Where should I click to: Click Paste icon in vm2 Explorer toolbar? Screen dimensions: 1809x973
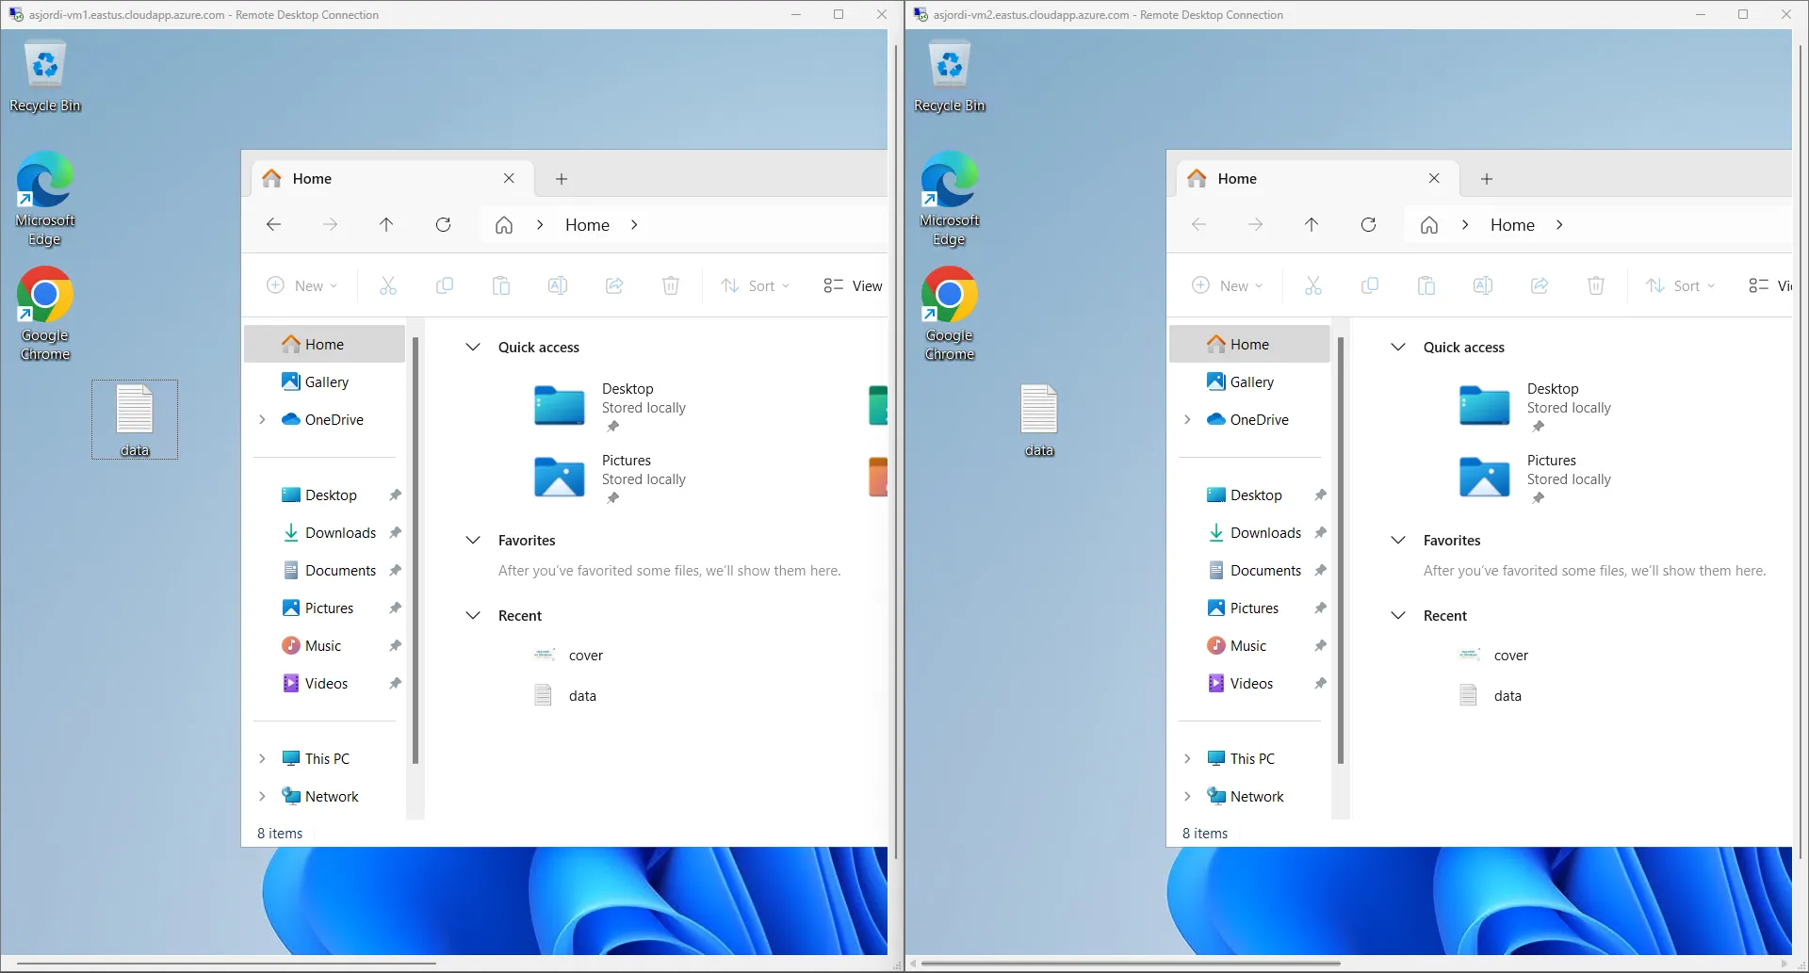1426,285
